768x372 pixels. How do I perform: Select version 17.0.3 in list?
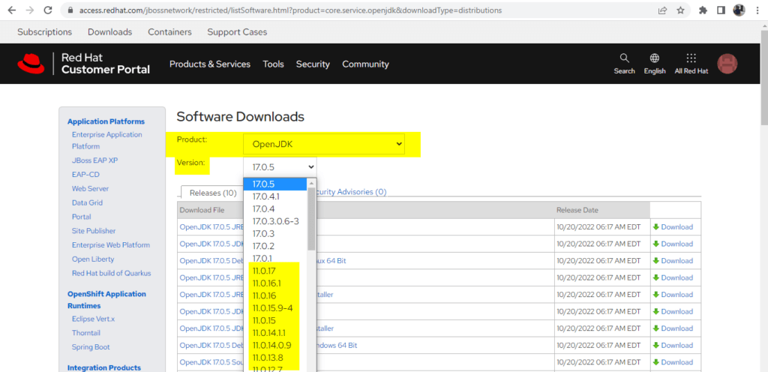pos(274,234)
